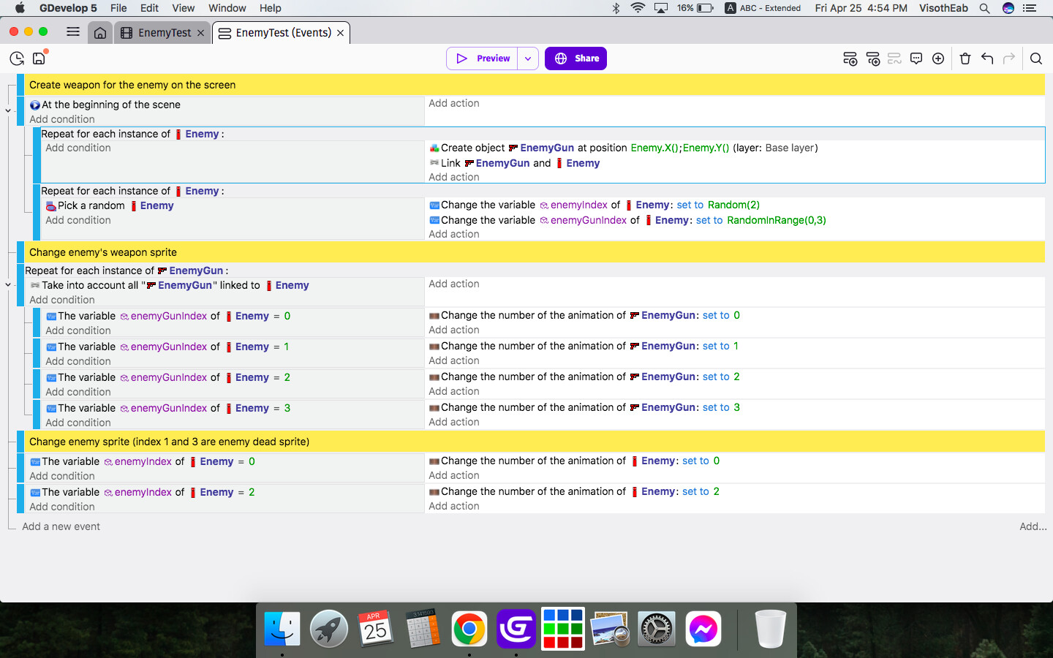Close the EnemyTest (Events) tab
Image resolution: width=1053 pixels, height=658 pixels.
pos(340,33)
